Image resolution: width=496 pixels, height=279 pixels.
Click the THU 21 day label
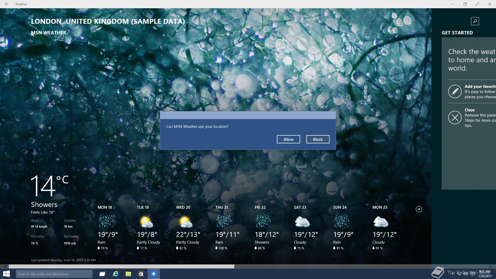coord(222,207)
